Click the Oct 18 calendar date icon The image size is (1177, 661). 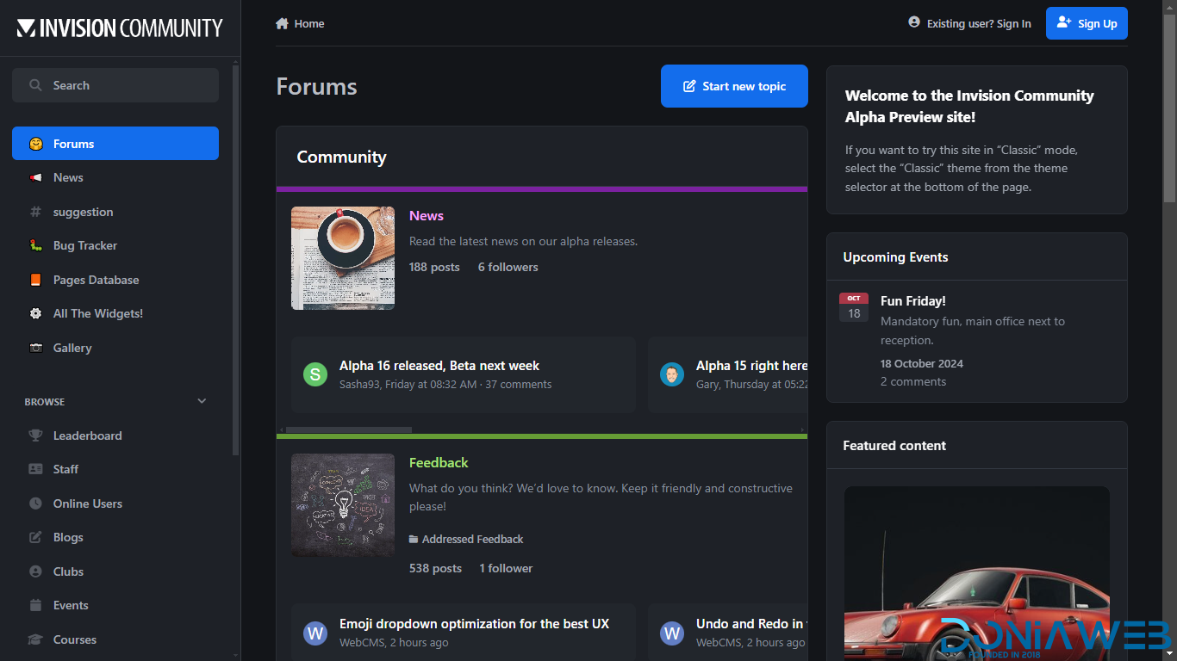854,307
